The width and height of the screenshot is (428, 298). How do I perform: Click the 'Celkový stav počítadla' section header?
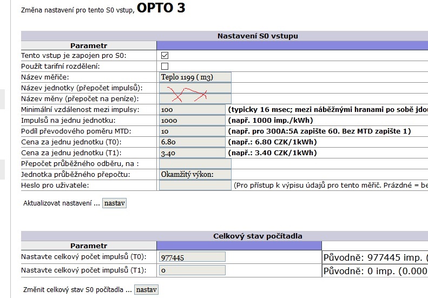(x=258, y=236)
